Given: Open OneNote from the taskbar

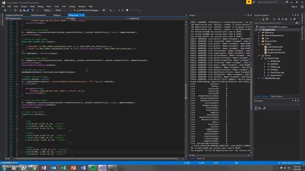Looking at the screenshot, I should pyautogui.click(x=43, y=168).
